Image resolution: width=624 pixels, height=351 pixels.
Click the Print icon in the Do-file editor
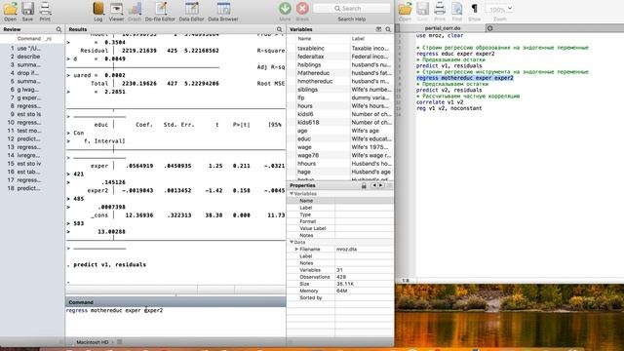click(440, 9)
